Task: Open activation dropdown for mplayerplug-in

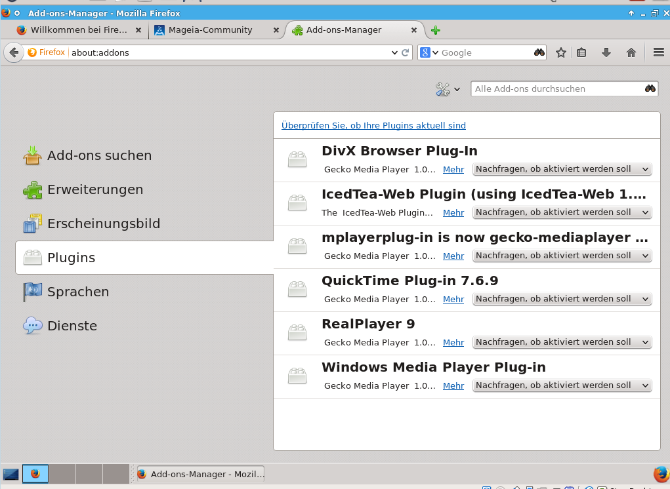Action: [x=562, y=255]
